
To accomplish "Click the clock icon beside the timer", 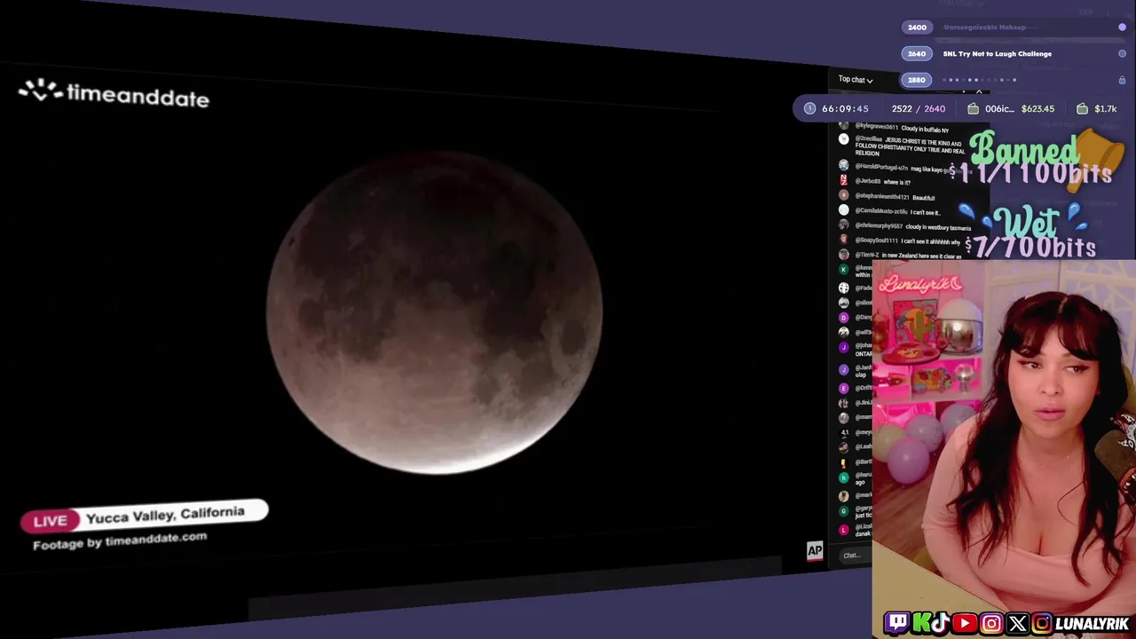I will (809, 108).
